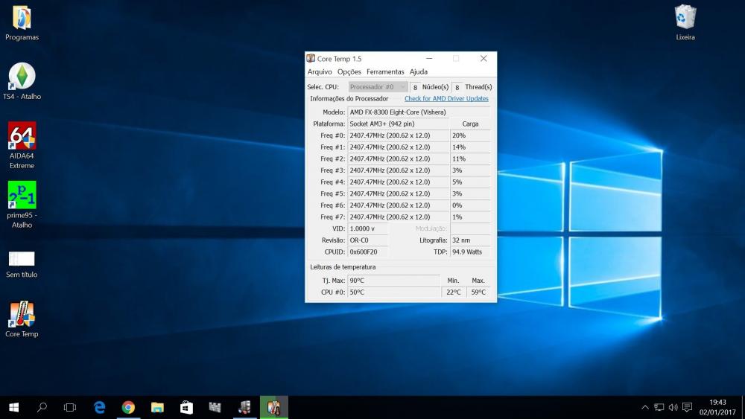Open the Arquivo menu
The height and width of the screenshot is (419, 745).
click(x=320, y=72)
